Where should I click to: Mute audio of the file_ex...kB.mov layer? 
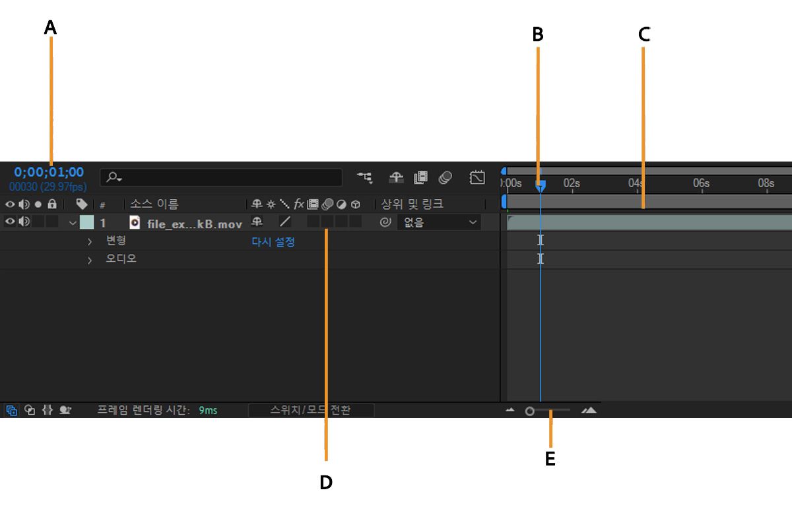(x=24, y=222)
